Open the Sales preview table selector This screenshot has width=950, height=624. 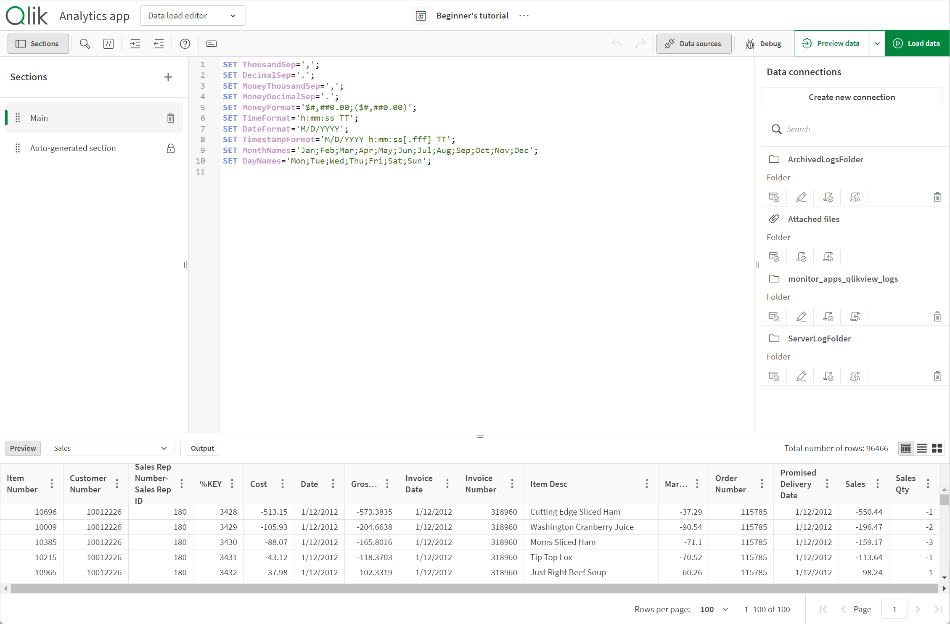click(111, 448)
